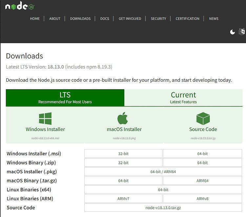
Task: Open GET INVOLVED in navigation
Action: (x=130, y=19)
